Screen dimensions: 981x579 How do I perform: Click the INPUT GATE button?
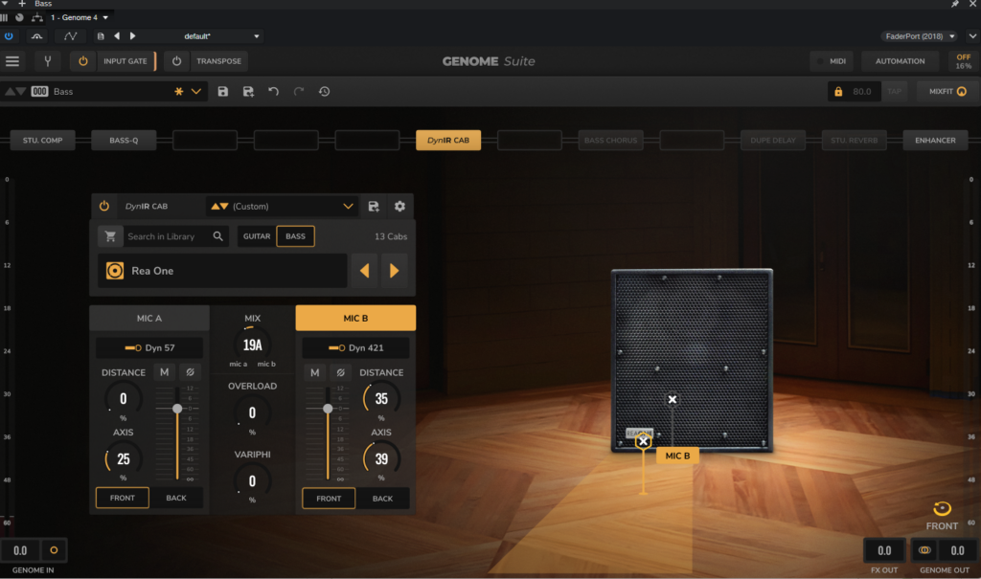tap(125, 61)
